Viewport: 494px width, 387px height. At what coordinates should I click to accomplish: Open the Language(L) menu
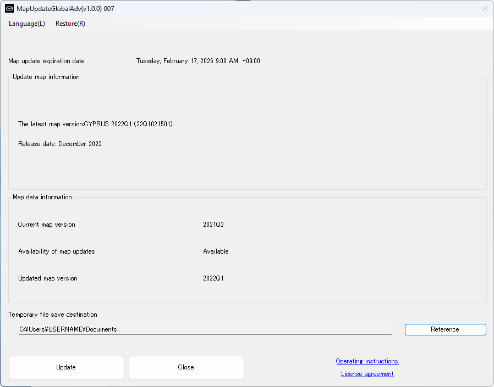click(x=27, y=24)
